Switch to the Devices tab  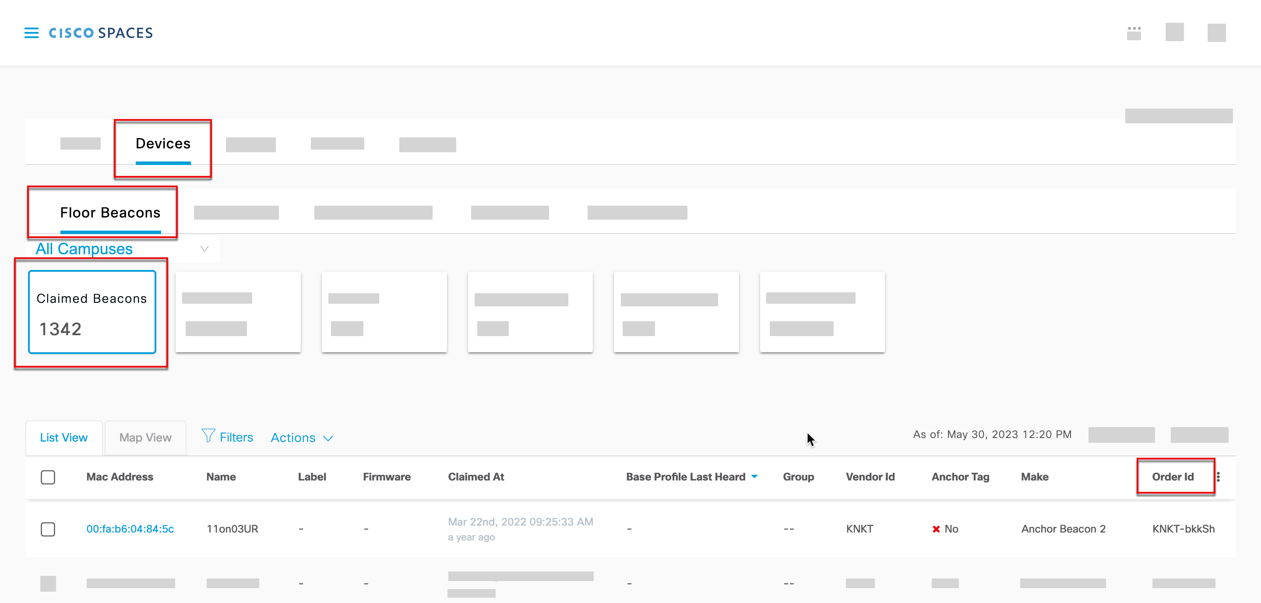coord(163,144)
